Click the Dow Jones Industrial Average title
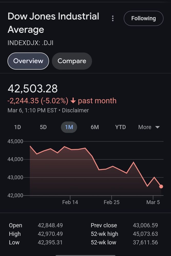The image size is (171, 256). click(53, 23)
